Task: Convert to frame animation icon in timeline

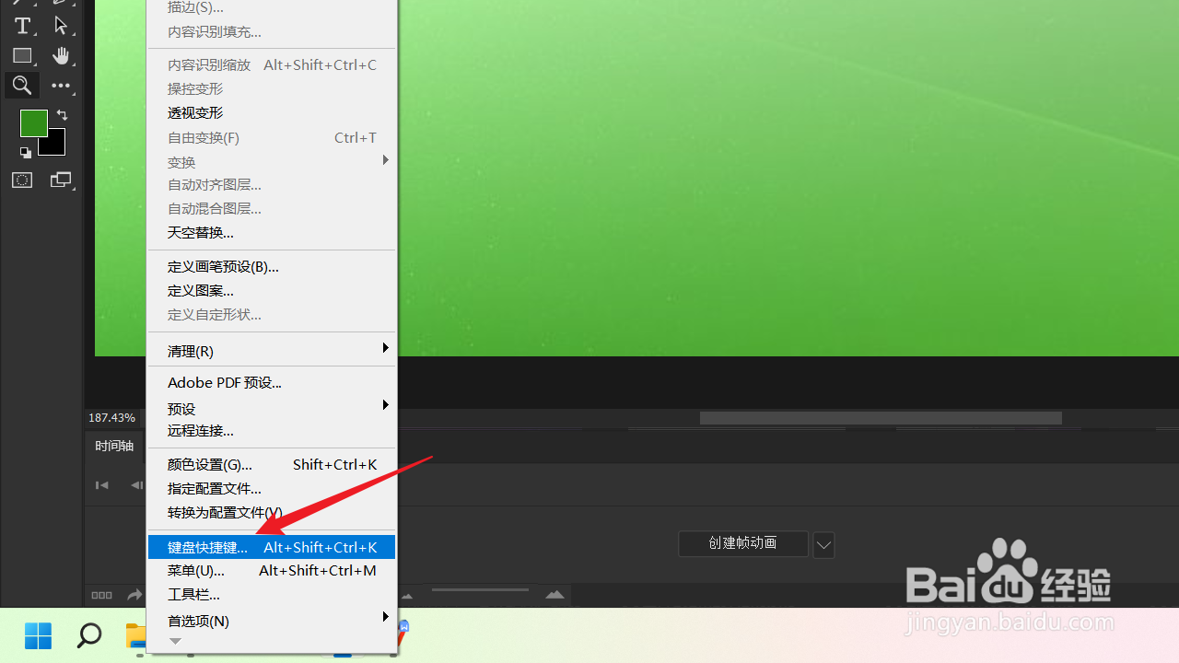Action: [101, 595]
